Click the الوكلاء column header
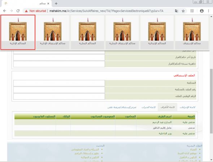 click(63, 116)
